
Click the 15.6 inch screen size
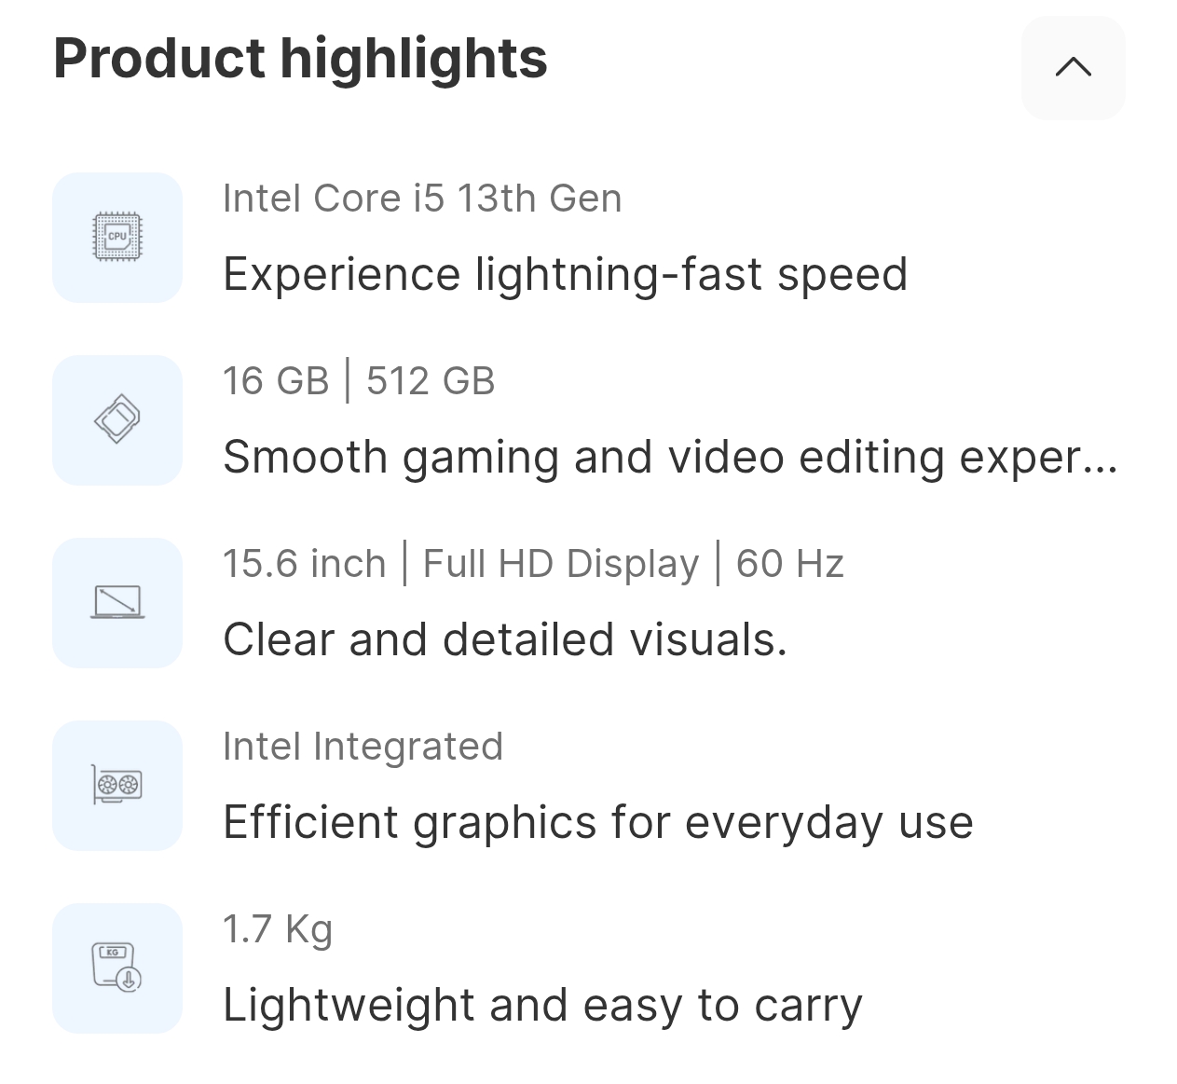coord(304,564)
